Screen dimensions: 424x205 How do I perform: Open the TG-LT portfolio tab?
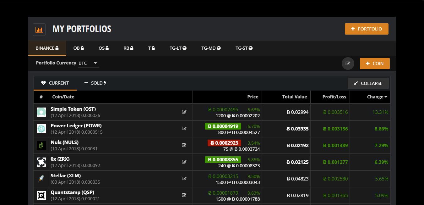pos(178,48)
